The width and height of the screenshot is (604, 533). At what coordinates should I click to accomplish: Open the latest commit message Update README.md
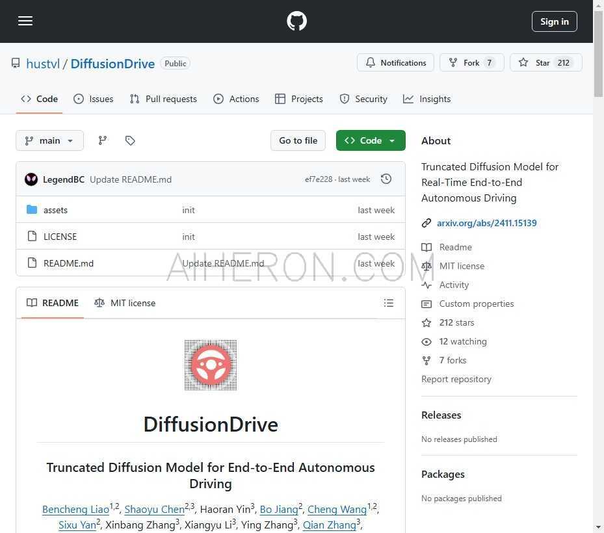[x=131, y=179]
